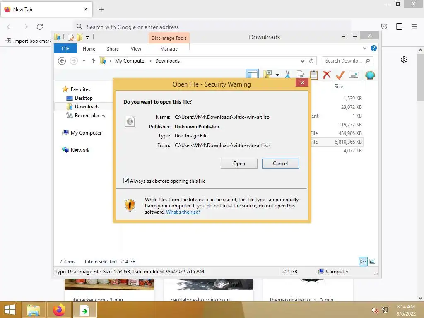The height and width of the screenshot is (318, 424).
Task: Click the orange checkmark icon in toolbar
Action: [x=340, y=75]
